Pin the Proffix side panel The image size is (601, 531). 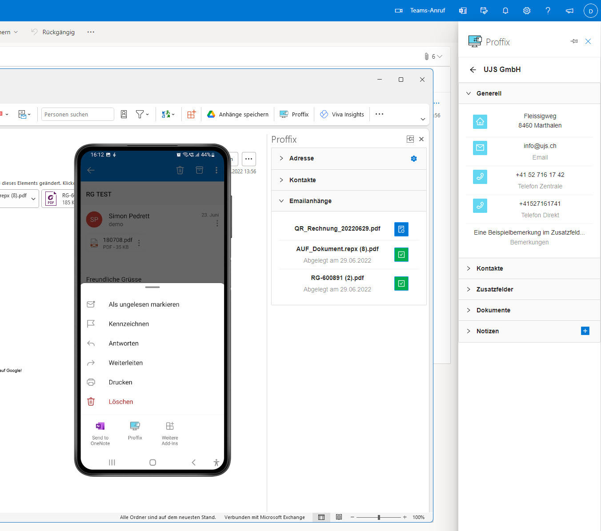point(574,41)
